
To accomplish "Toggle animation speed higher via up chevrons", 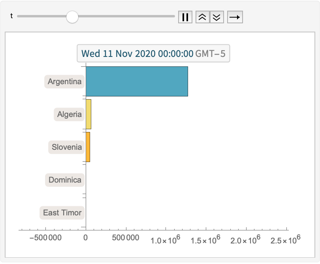I will click(203, 17).
